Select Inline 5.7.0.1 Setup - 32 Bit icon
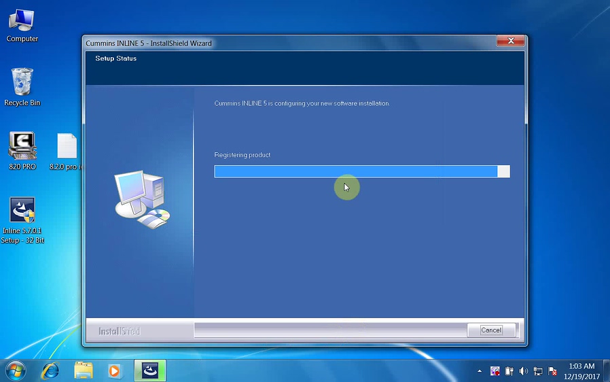This screenshot has width=610, height=382. click(22, 220)
